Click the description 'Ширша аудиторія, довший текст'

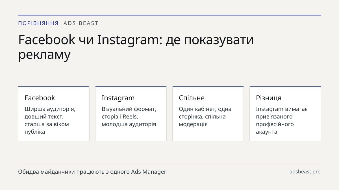pos(50,120)
